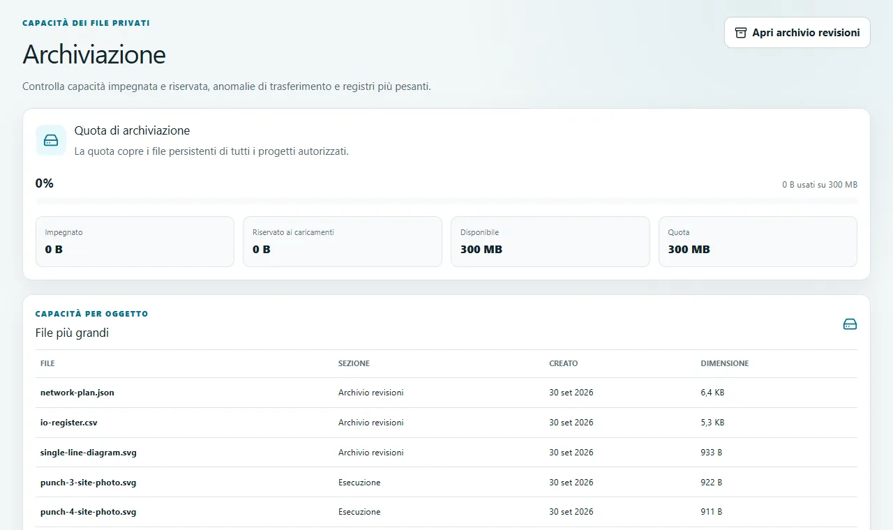Click the Quota di archiviazione card title
This screenshot has height=530, width=893.
[132, 130]
